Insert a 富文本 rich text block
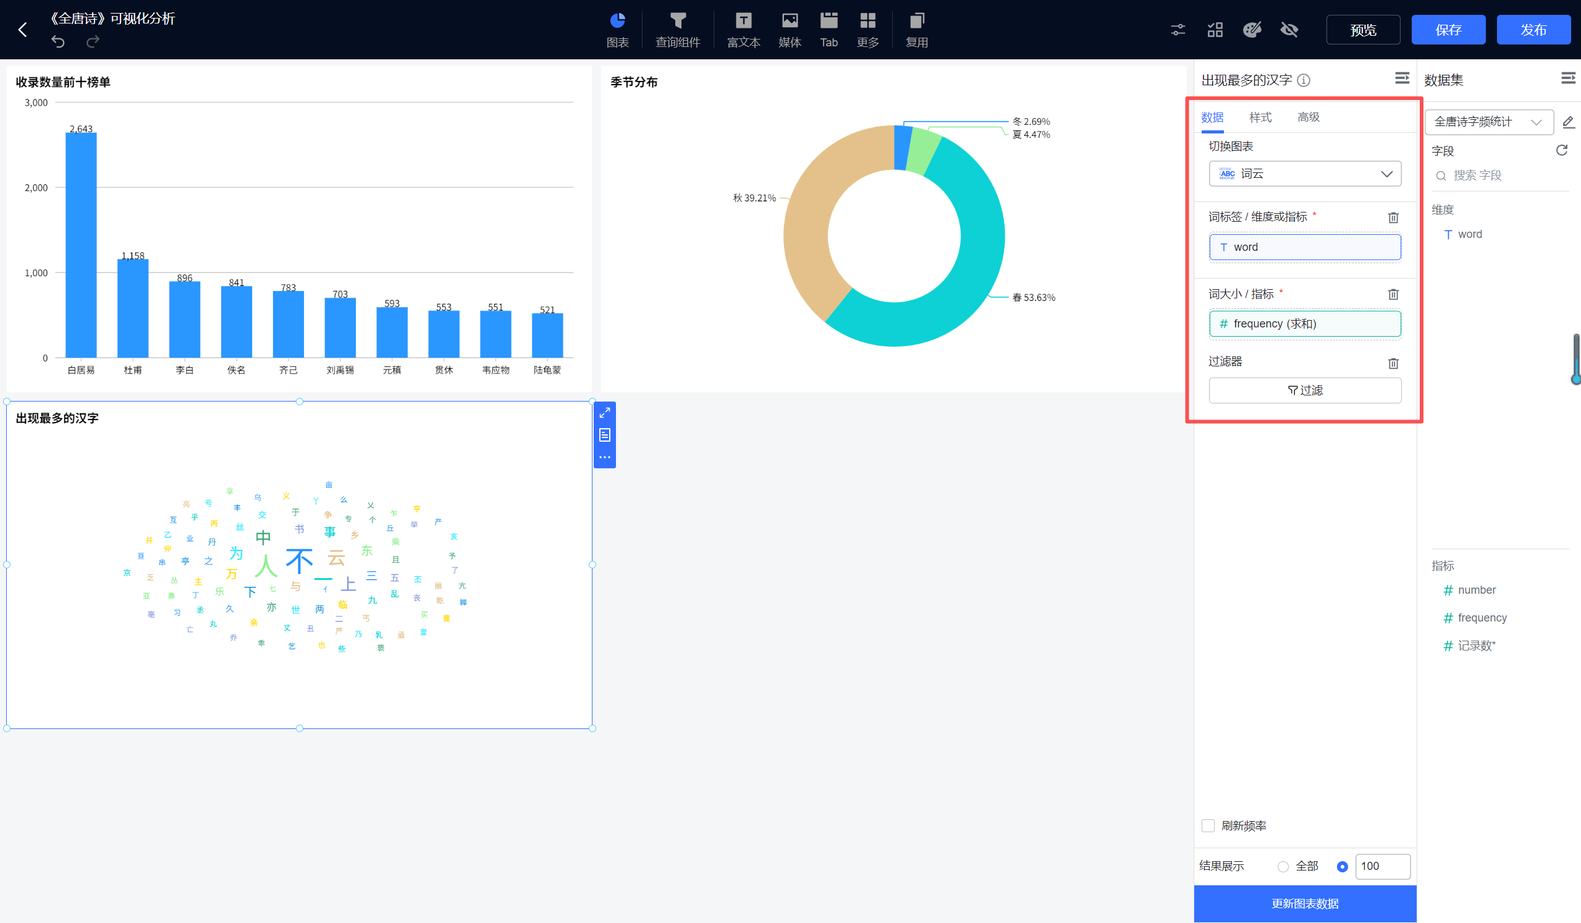 pyautogui.click(x=743, y=30)
